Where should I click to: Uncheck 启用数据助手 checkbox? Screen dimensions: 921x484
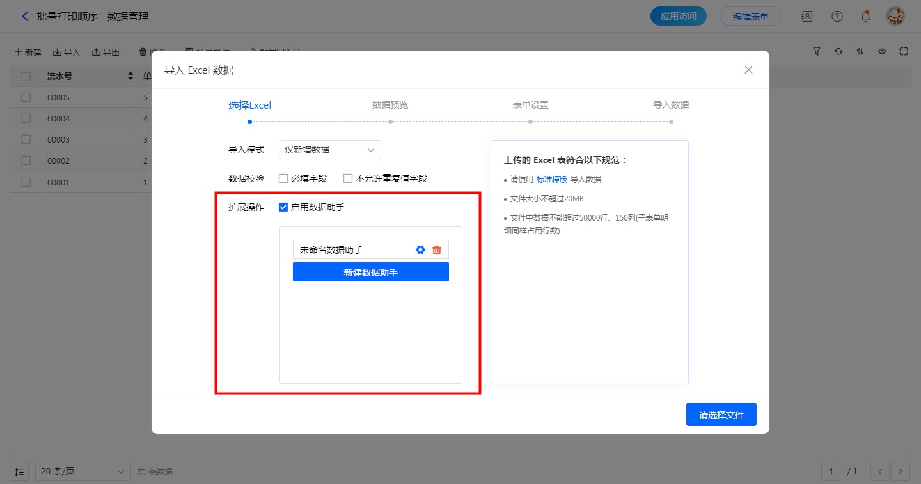pyautogui.click(x=283, y=207)
